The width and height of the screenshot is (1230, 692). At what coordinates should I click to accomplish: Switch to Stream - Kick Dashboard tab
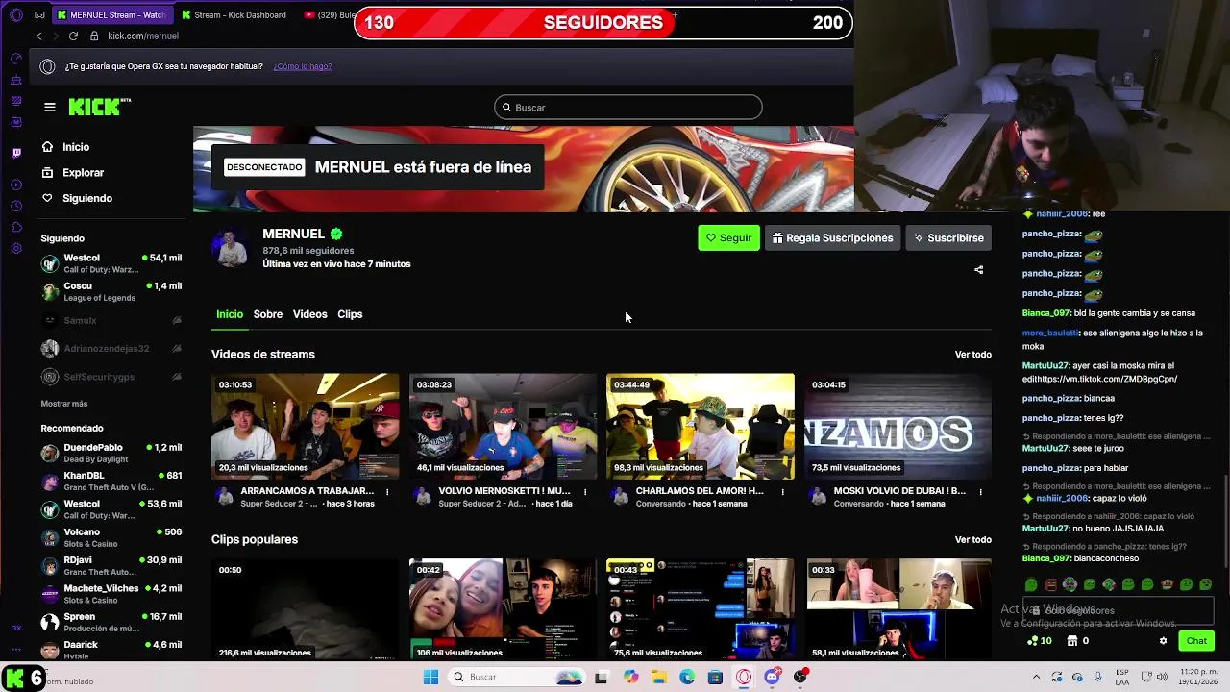(x=234, y=15)
